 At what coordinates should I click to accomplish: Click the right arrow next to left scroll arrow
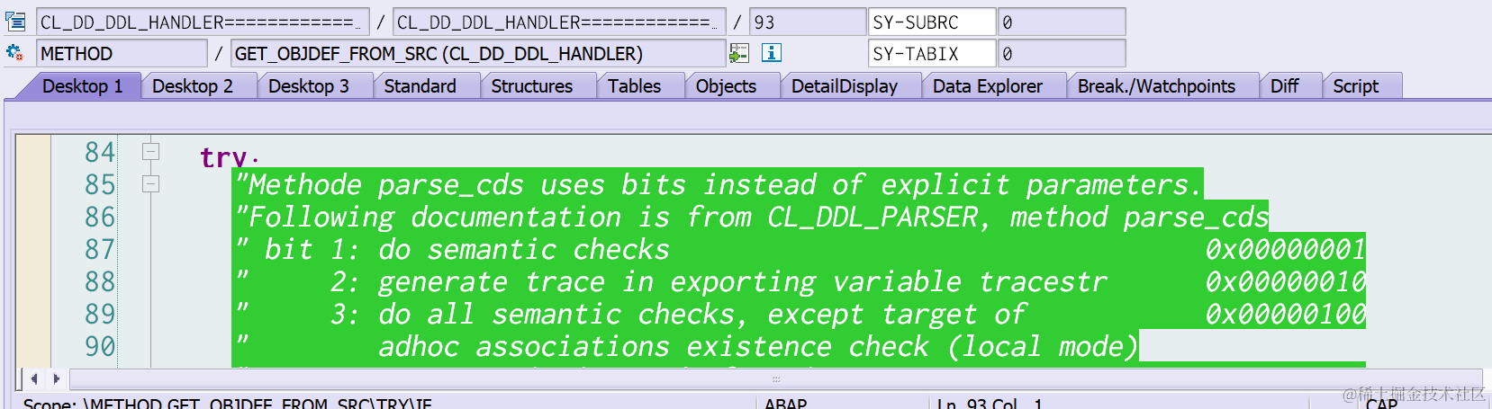[x=56, y=378]
